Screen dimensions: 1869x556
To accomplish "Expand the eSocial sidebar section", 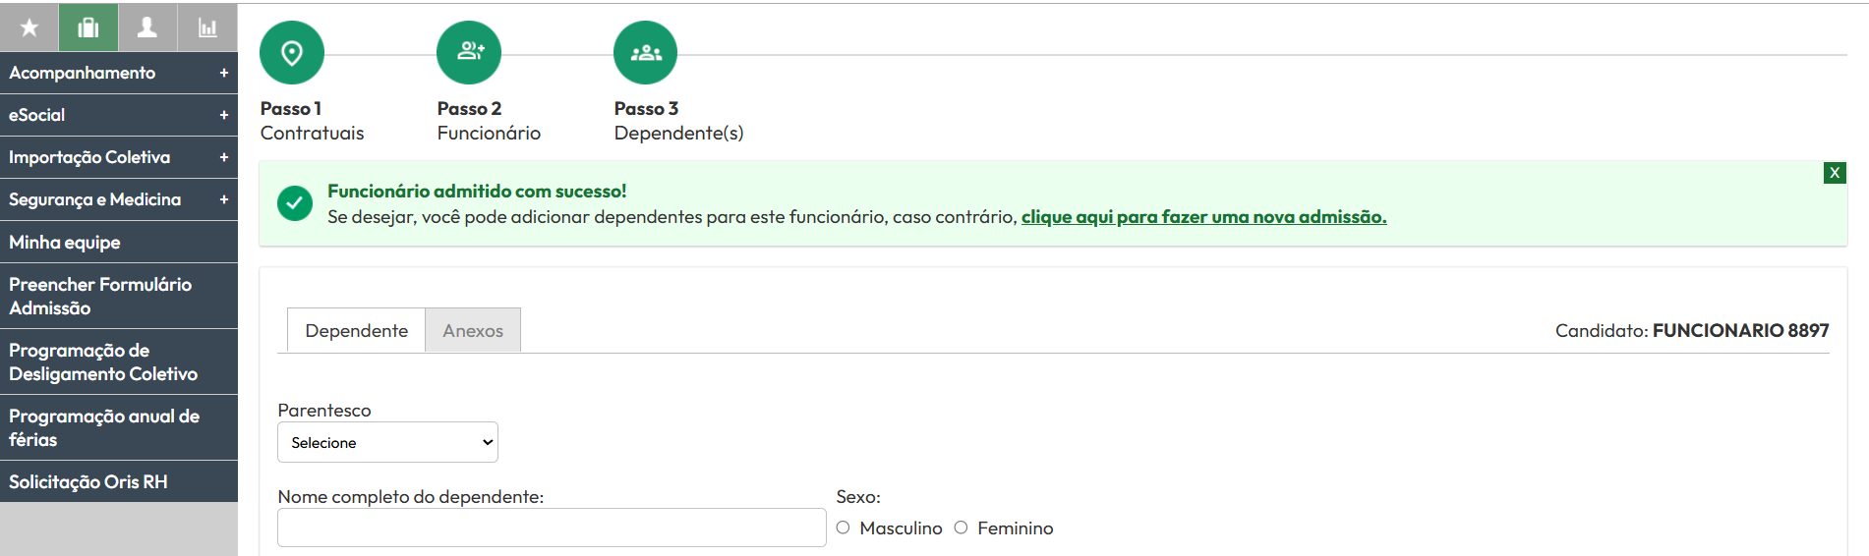I will [x=119, y=115].
